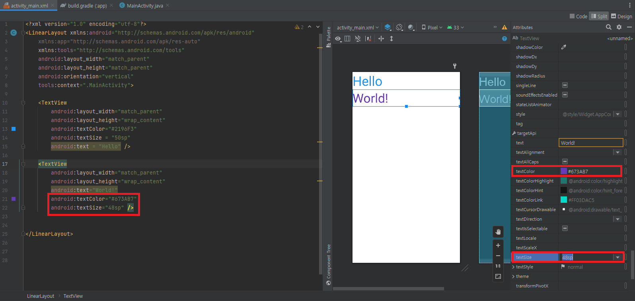Toggle the textAllCaps checkbox
Viewport: 635px width, 301px height.
tap(565, 161)
